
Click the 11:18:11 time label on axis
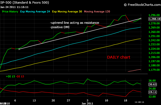pyautogui.click(x=139, y=102)
